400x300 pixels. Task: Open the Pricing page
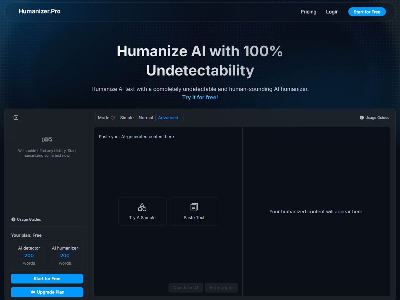coord(308,12)
